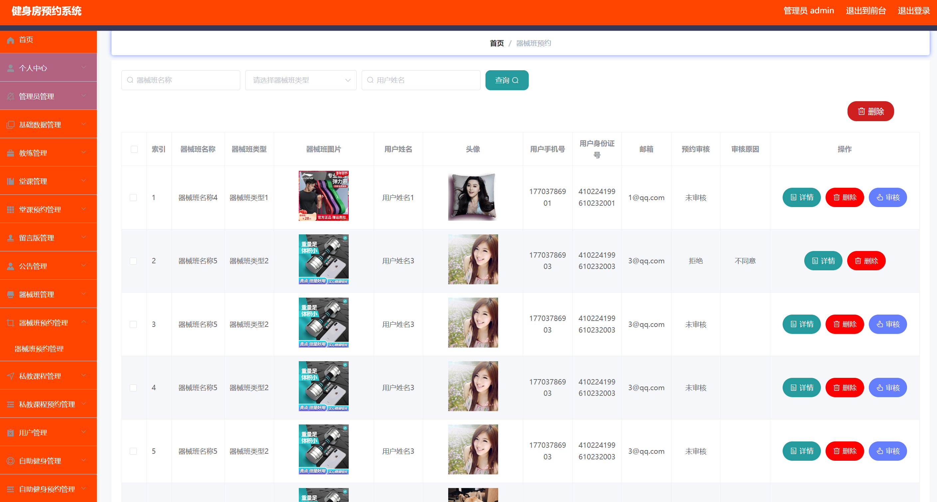This screenshot has width=937, height=502.
Task: Click the paper-plane icon beside 私教课程管理
Action: click(x=11, y=376)
